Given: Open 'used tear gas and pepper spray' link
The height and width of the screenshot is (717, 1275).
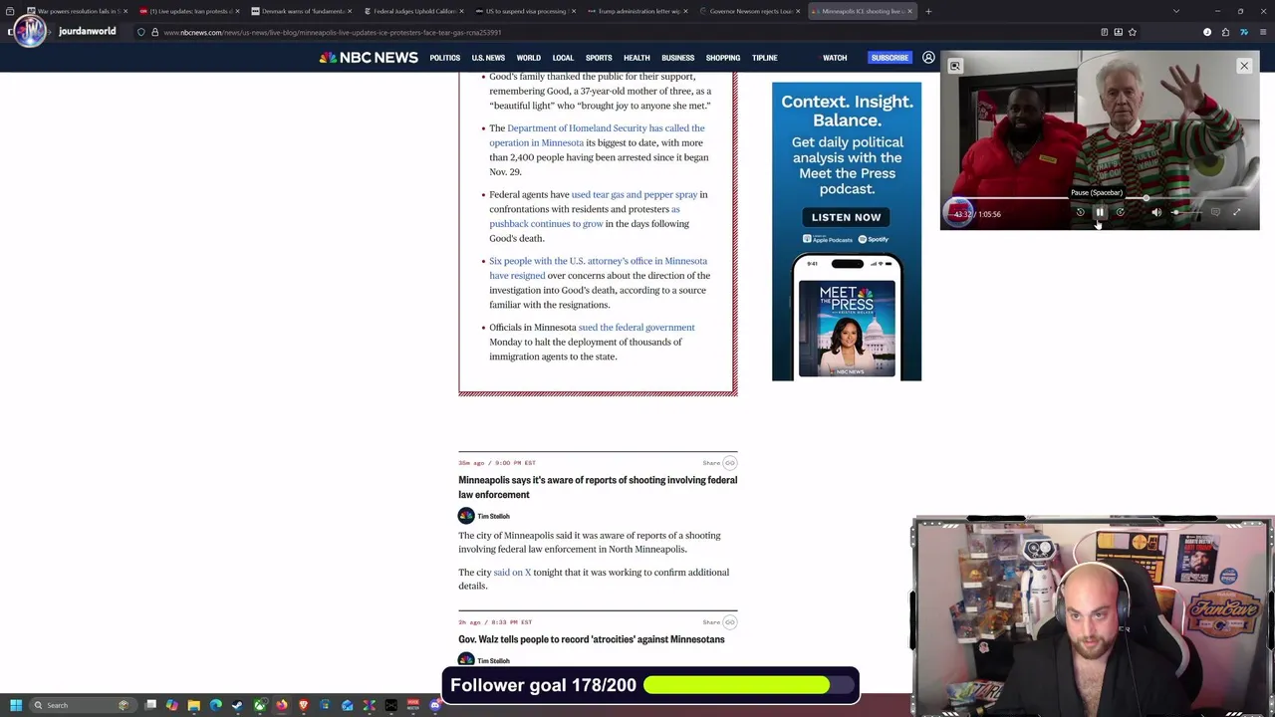Looking at the screenshot, I should [635, 195].
